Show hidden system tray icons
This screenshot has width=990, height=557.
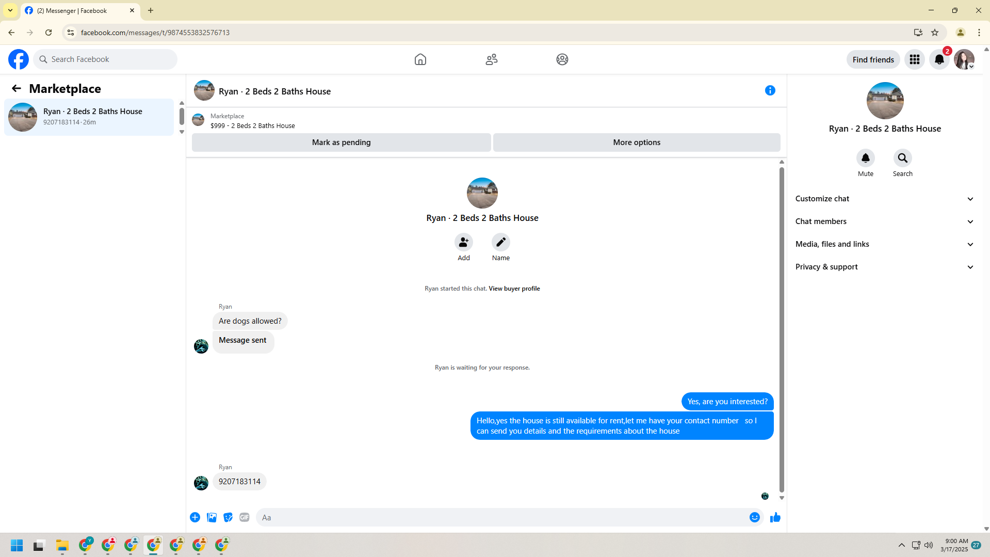click(902, 545)
